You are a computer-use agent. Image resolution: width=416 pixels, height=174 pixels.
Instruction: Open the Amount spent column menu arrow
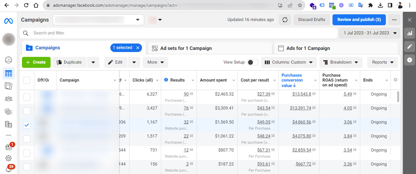[234, 80]
